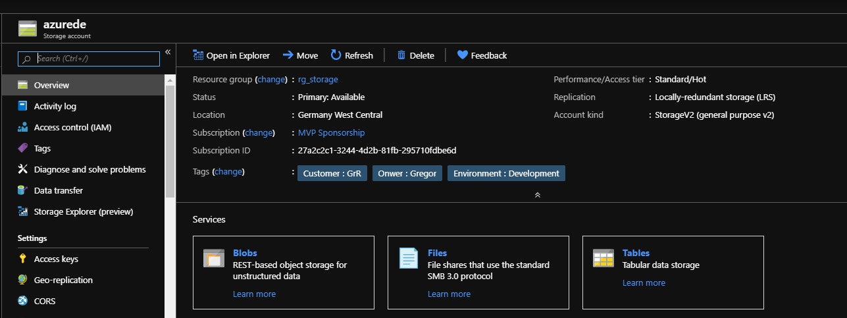Image resolution: width=847 pixels, height=318 pixels.
Task: Open the rg_storage resource group link
Action: (x=318, y=79)
